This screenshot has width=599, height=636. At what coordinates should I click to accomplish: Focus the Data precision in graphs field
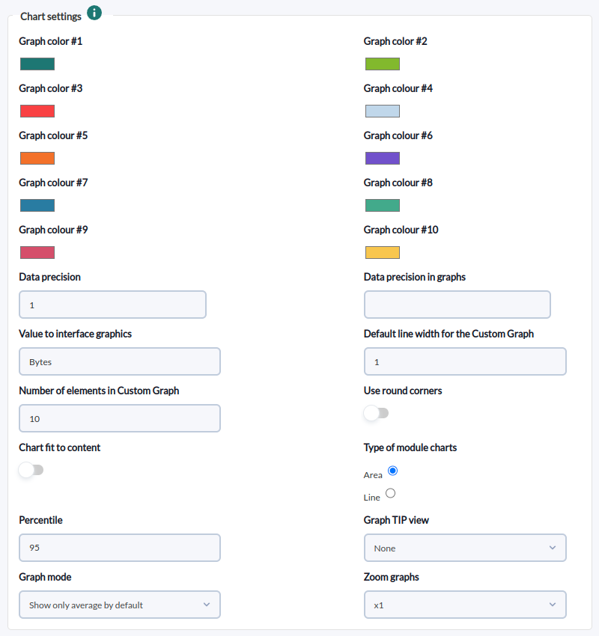click(457, 305)
